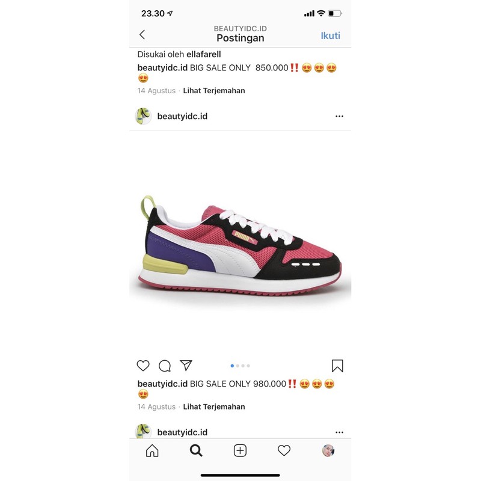Click Lihat Terjemahan under the 850.000 caption
481x481 pixels.
tap(214, 91)
